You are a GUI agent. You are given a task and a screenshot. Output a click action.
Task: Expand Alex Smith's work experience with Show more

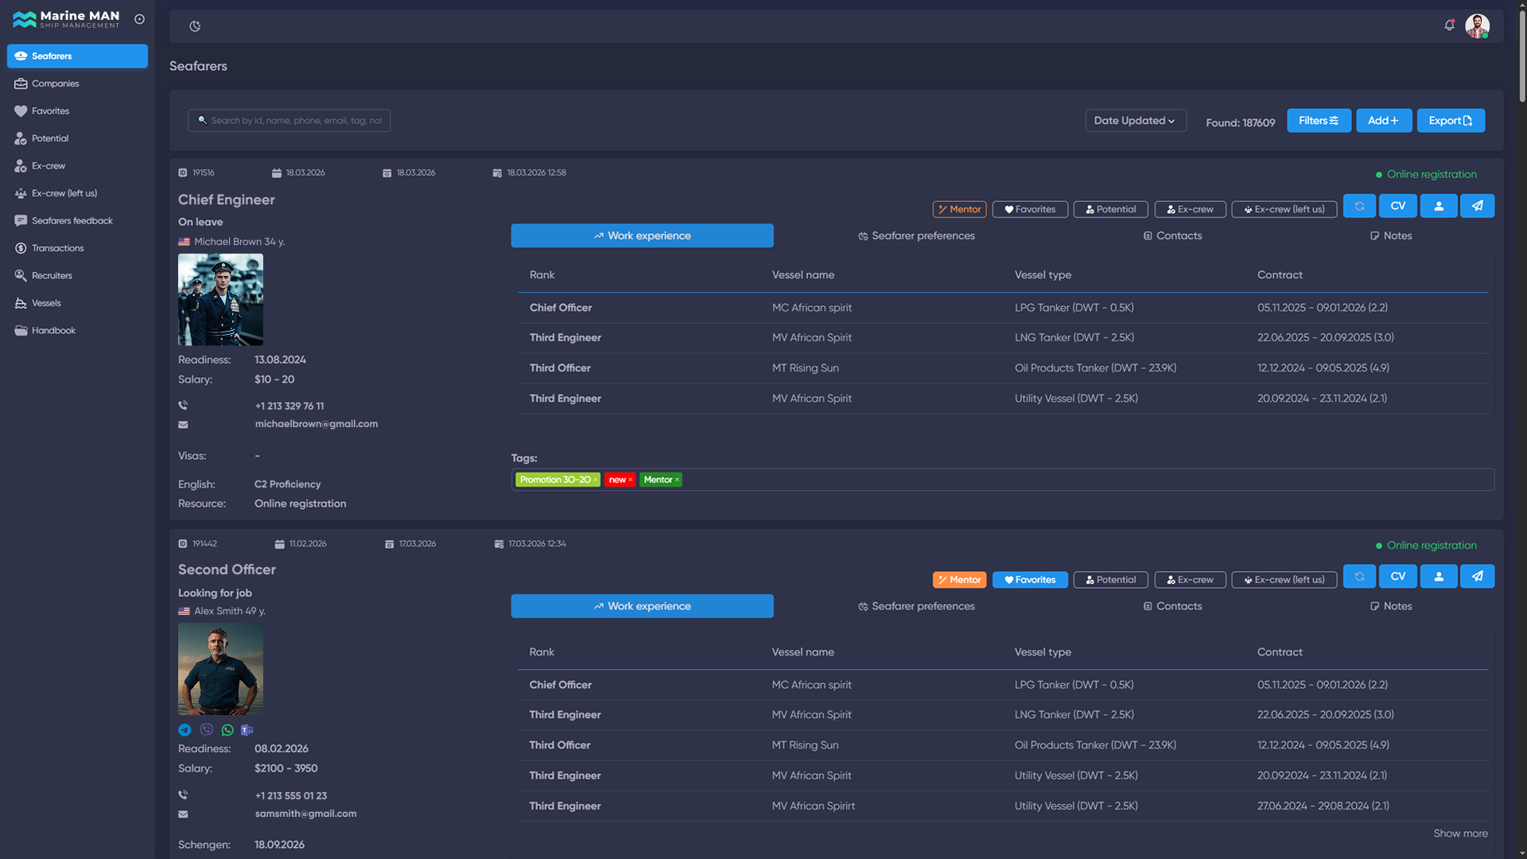(x=1460, y=834)
